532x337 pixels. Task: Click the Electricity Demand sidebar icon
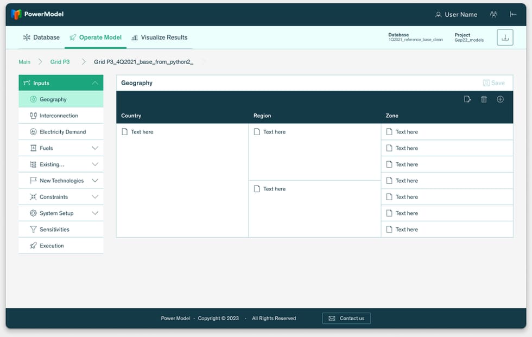point(33,132)
